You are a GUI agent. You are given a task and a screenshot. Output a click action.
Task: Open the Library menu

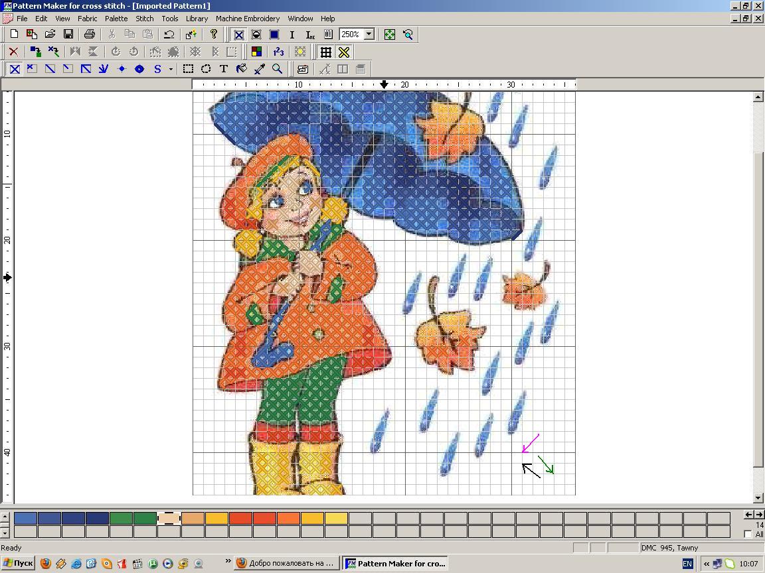(197, 19)
